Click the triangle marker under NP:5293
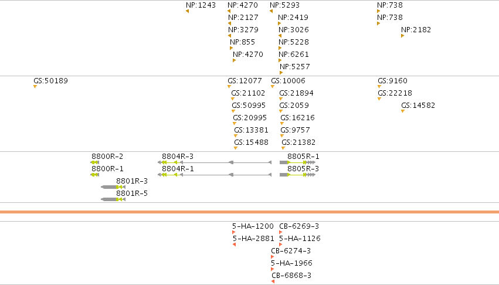Image resolution: width=499 pixels, height=285 pixels. click(x=271, y=11)
